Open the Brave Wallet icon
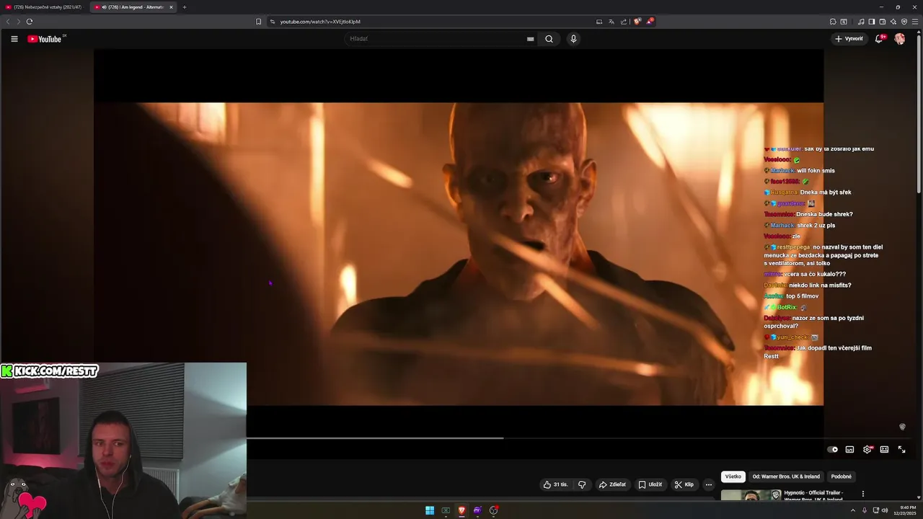The height and width of the screenshot is (519, 923). coord(882,22)
